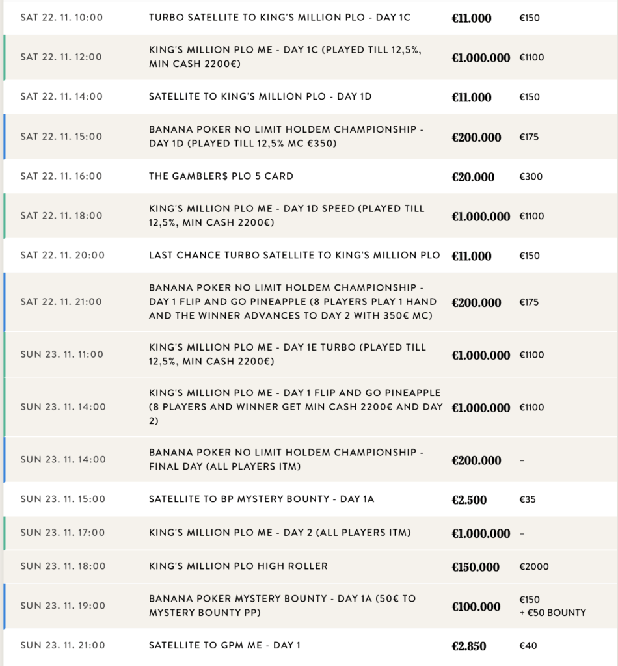Viewport: 618px width, 666px height.
Task: Click the €2.850 guarantee amount
Action: coord(469,646)
